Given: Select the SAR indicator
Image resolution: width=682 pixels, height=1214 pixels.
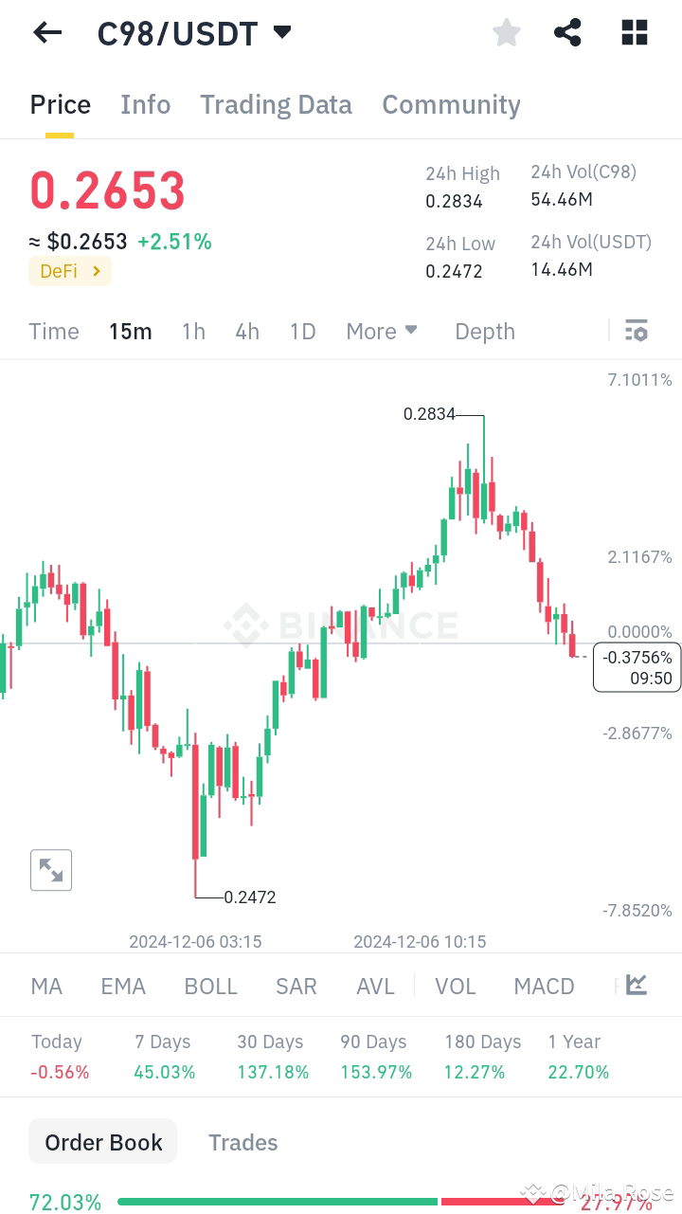Looking at the screenshot, I should pyautogui.click(x=296, y=986).
